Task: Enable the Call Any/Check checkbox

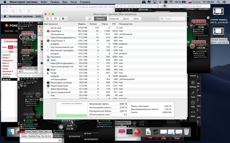Action: pos(85,139)
